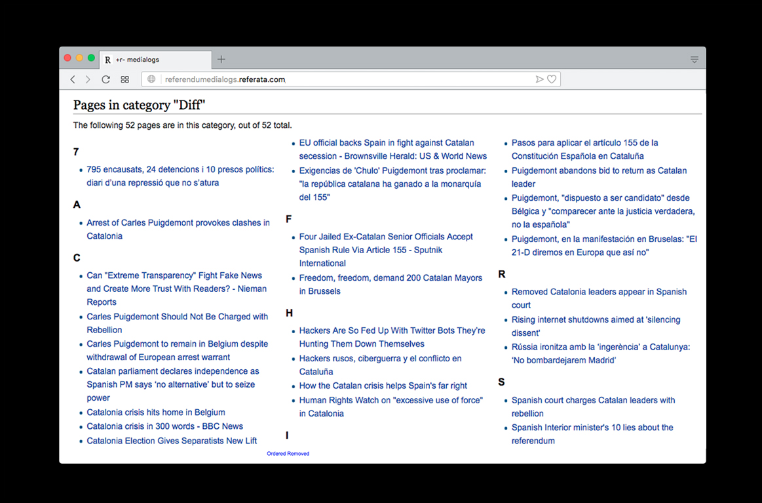Open '795 encausats, 24 detencions' link
This screenshot has width=762, height=503.
click(180, 176)
